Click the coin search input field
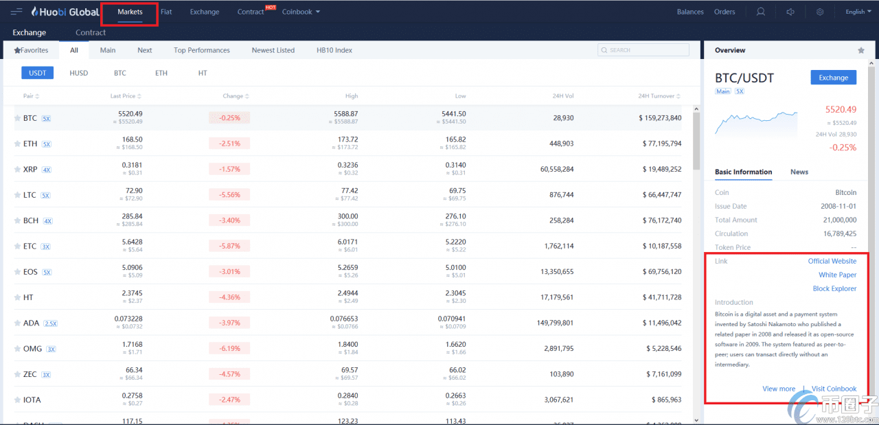Image resolution: width=879 pixels, height=425 pixels. click(x=643, y=50)
